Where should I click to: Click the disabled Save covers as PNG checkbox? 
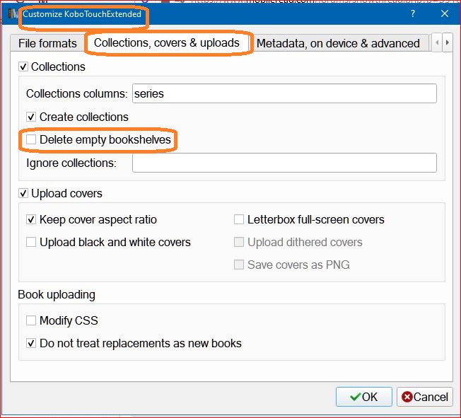[x=239, y=265]
